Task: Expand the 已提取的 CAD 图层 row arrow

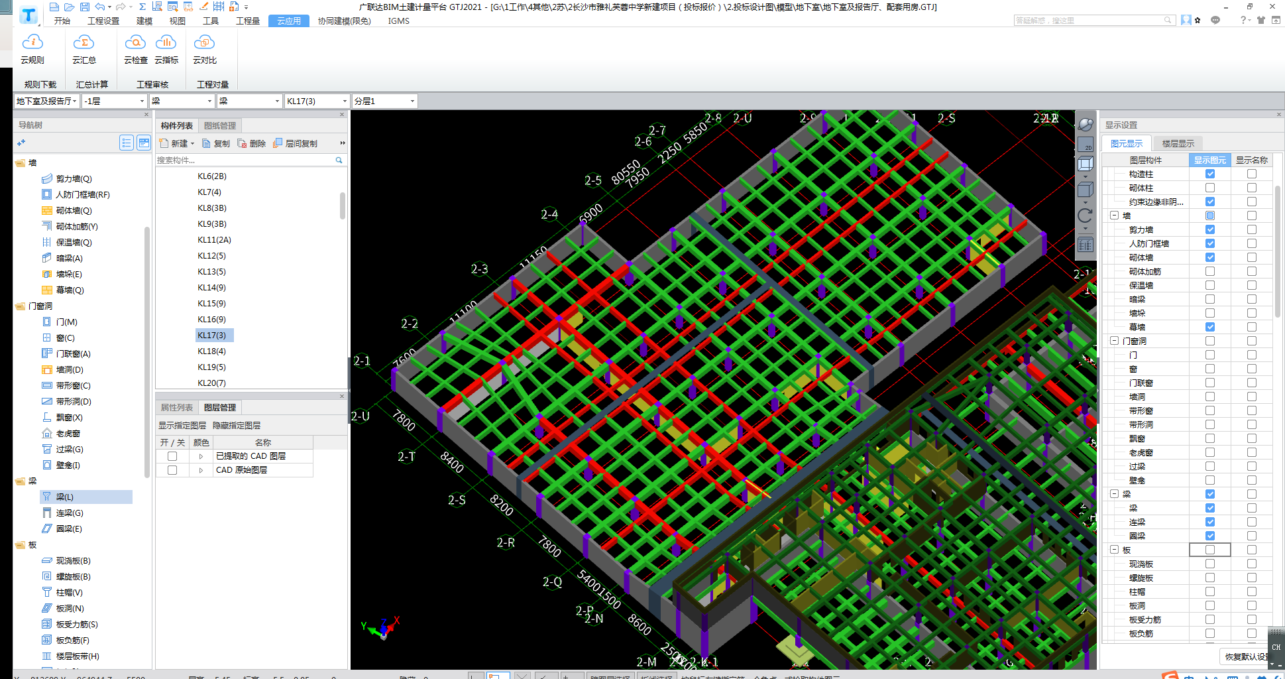Action: [201, 456]
